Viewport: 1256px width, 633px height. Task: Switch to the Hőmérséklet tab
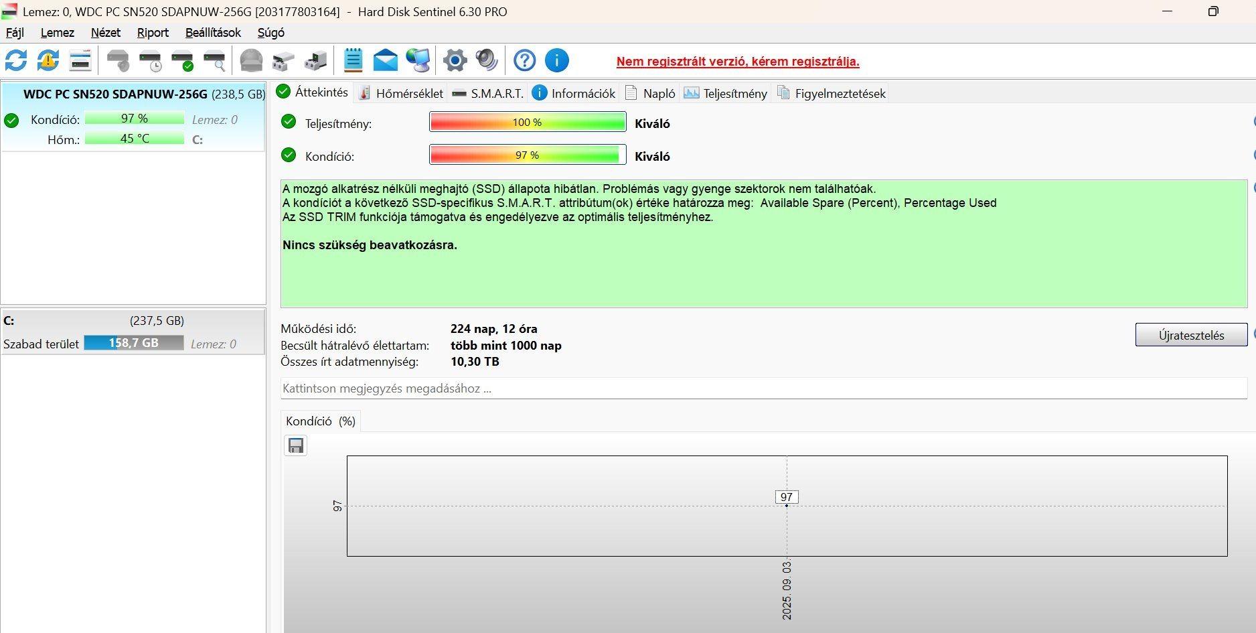coord(400,93)
